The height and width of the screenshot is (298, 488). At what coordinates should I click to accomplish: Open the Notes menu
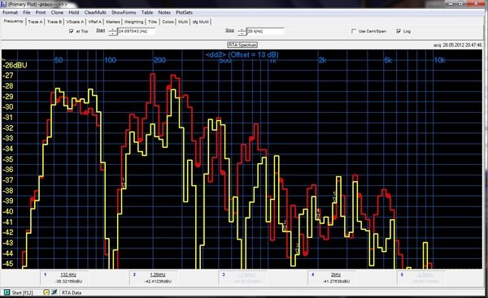[164, 12]
